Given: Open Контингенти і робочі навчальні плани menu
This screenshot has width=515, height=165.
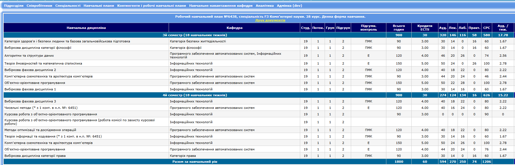Looking at the screenshot, I should (x=151, y=6).
